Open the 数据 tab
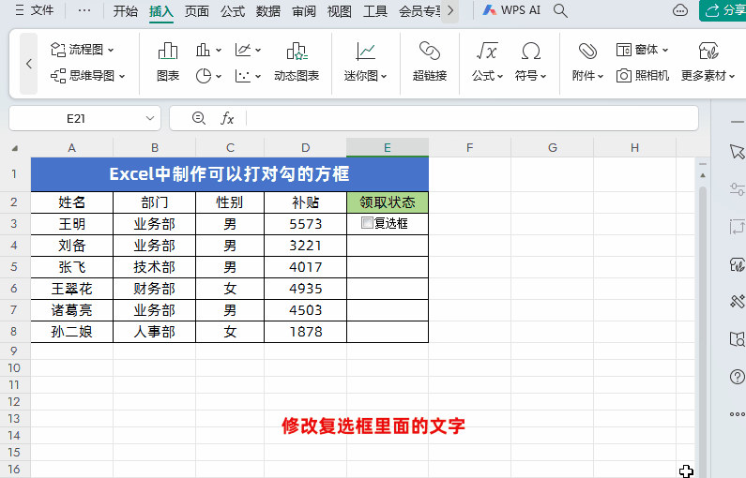The width and height of the screenshot is (746, 478). coord(267,10)
